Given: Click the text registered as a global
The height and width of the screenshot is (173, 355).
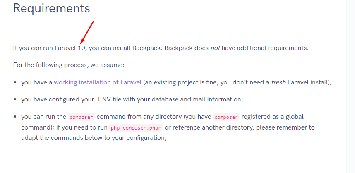Looking at the screenshot, I should tap(273, 117).
